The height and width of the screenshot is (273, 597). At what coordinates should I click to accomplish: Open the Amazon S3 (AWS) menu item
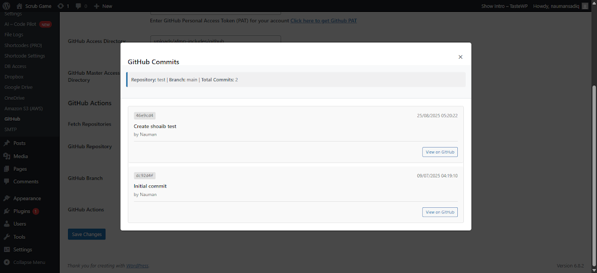click(24, 108)
